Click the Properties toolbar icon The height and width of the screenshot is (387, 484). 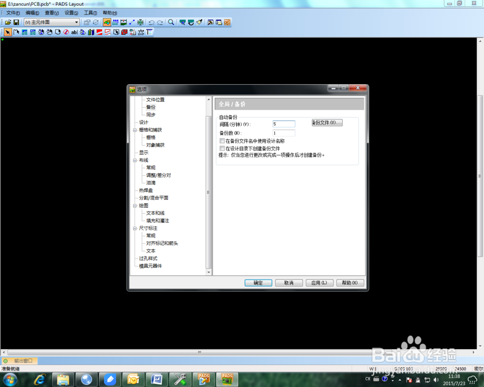click(87, 22)
